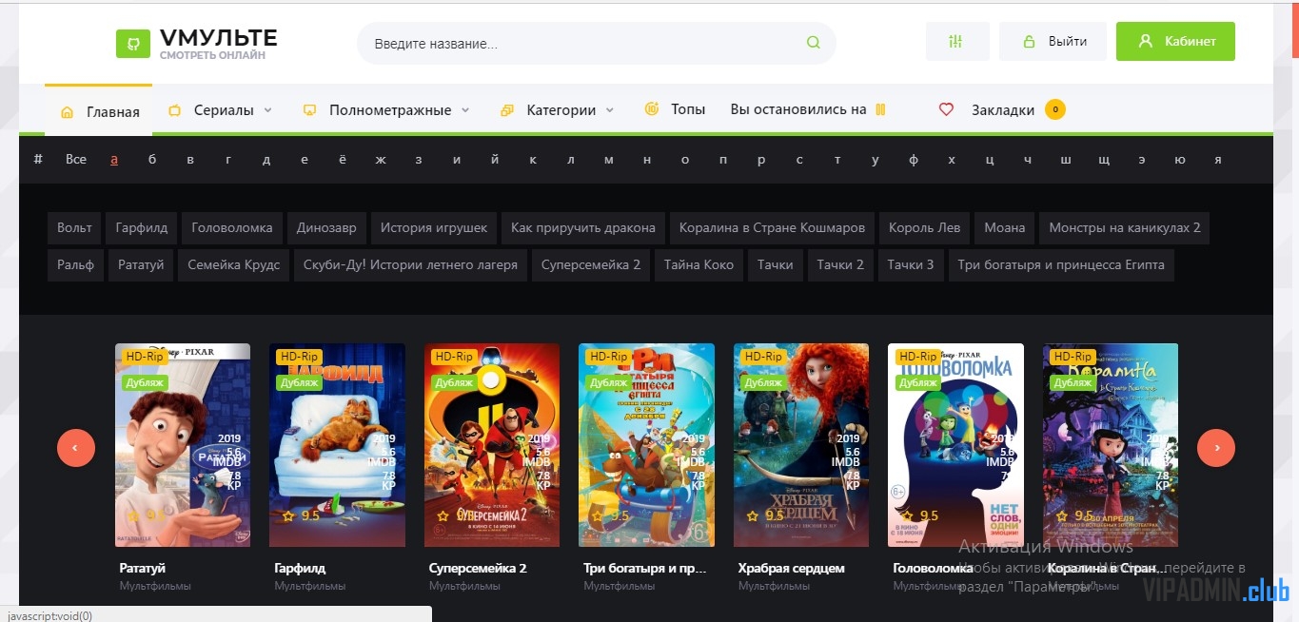Click the HD-Rip badge on the Рататуй poster
Screen dimensions: 1299x622
[146, 357]
